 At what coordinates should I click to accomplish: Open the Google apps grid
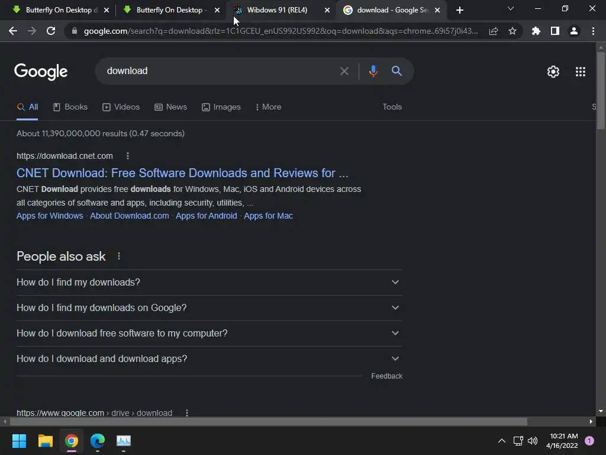pyautogui.click(x=581, y=72)
